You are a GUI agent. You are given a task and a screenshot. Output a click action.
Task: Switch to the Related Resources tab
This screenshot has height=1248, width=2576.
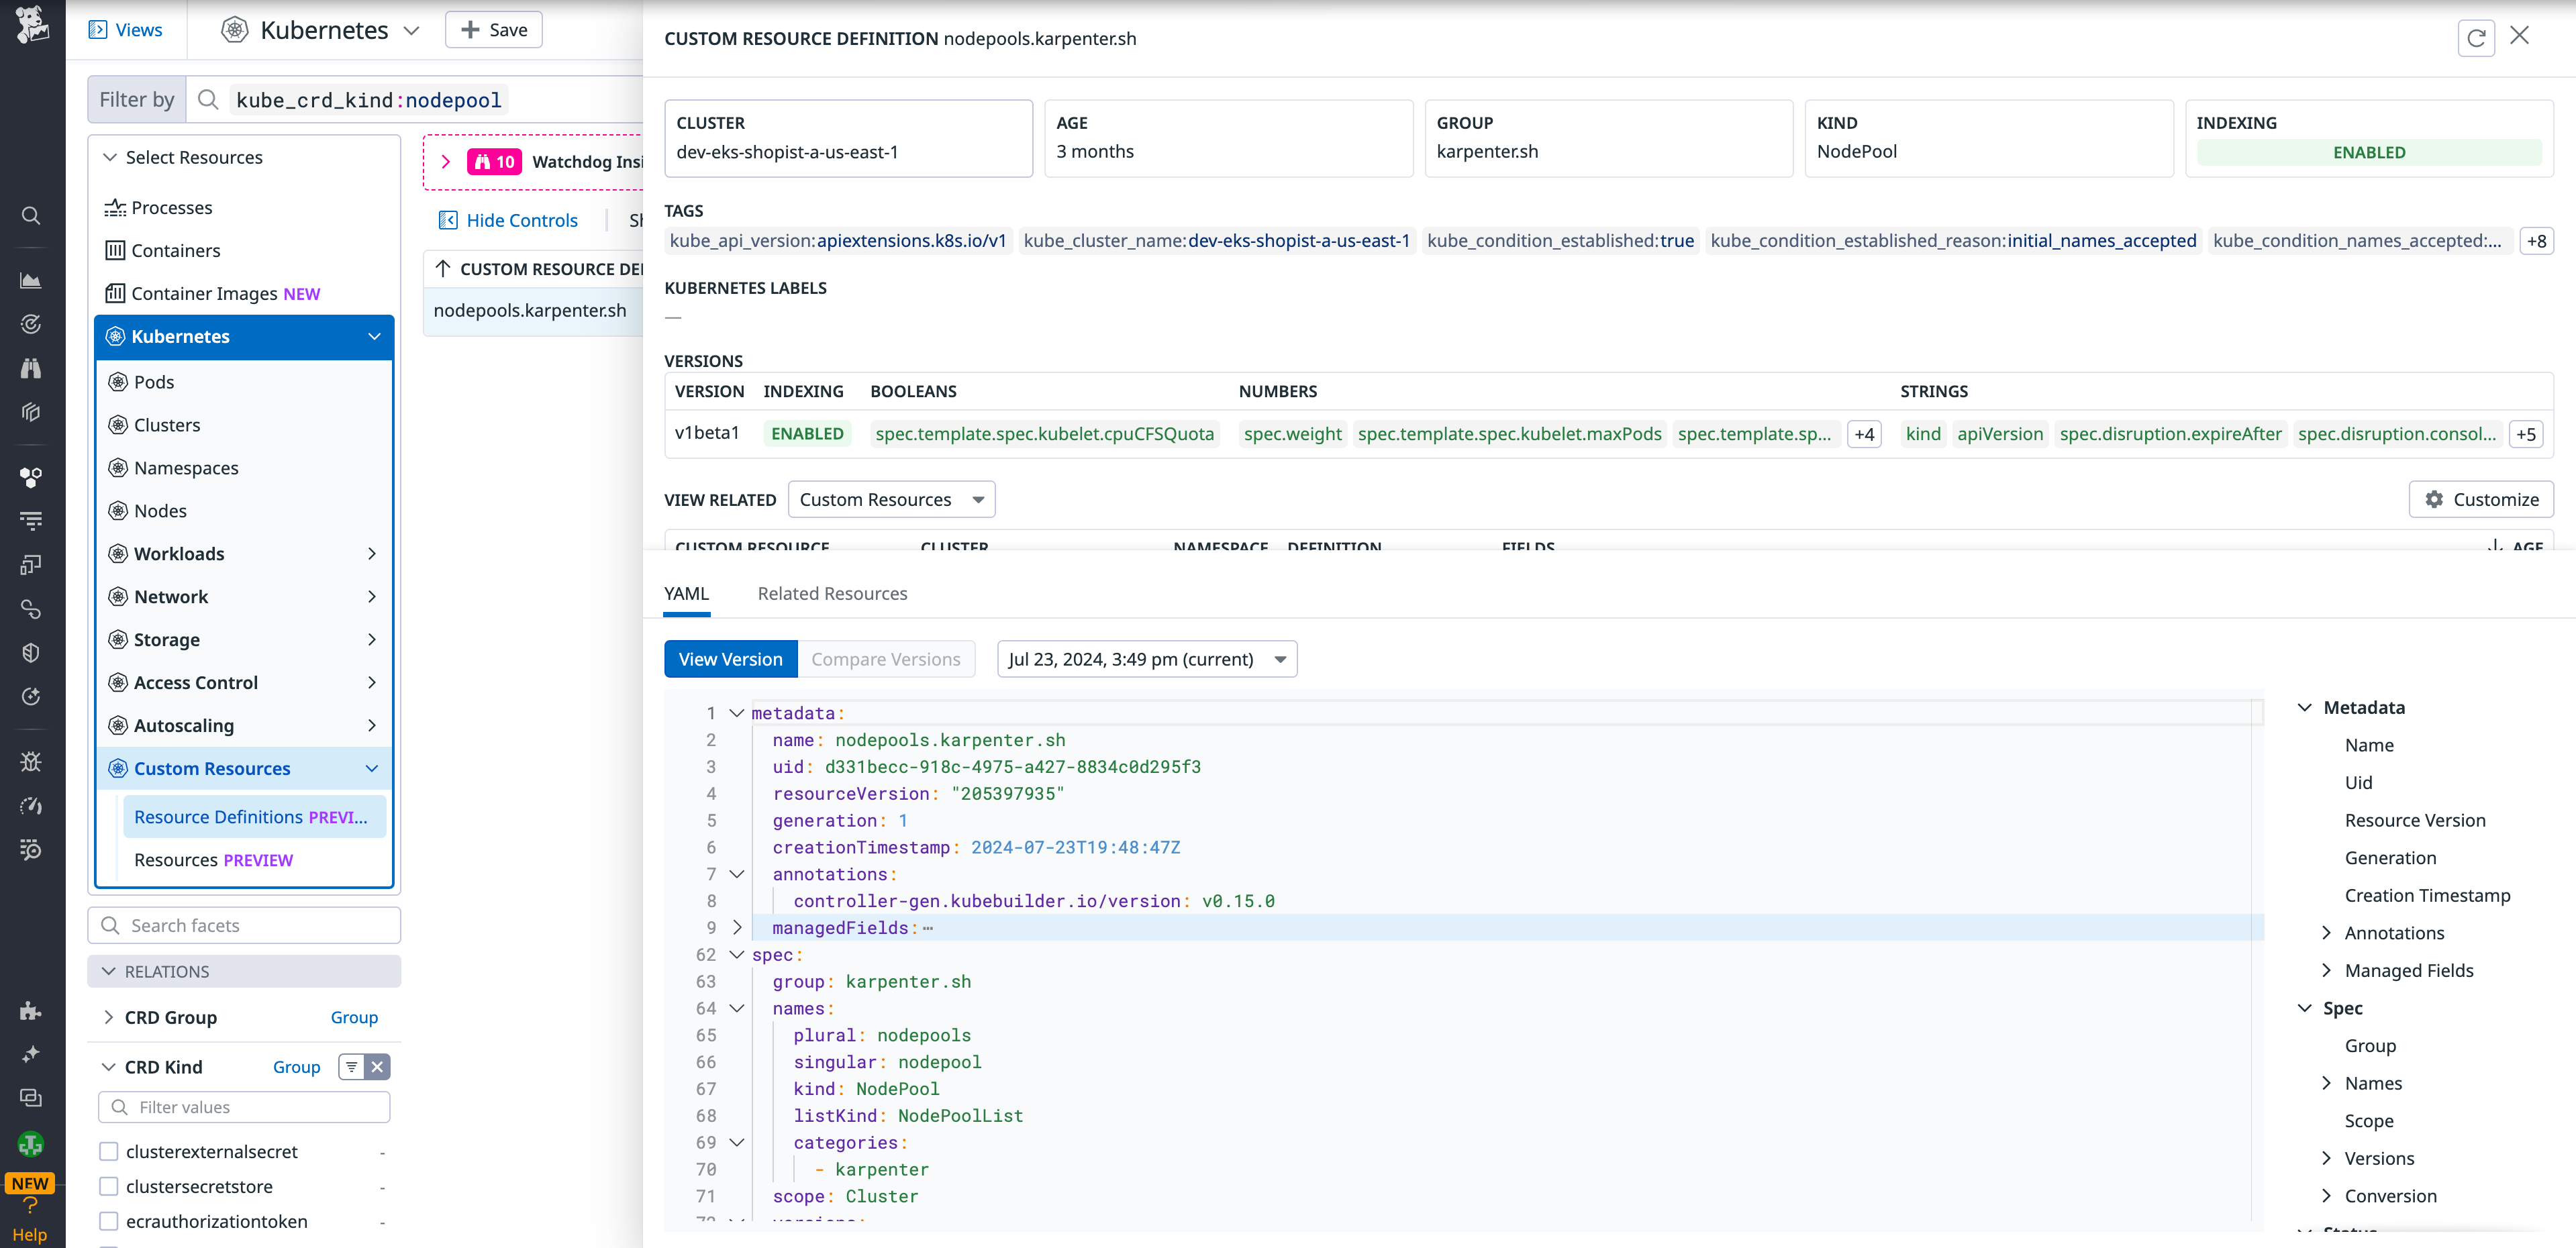click(832, 593)
